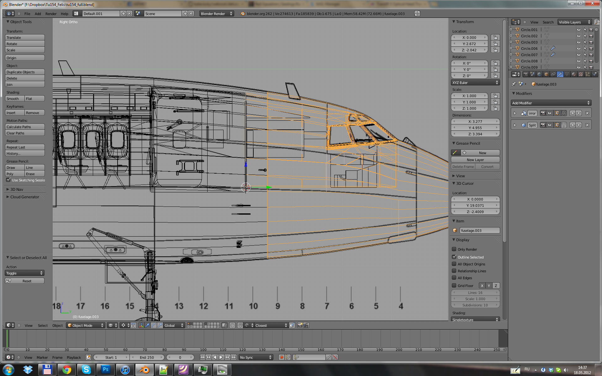Open the Object Constraints properties tab
This screenshot has height=376, width=602.
(x=553, y=75)
